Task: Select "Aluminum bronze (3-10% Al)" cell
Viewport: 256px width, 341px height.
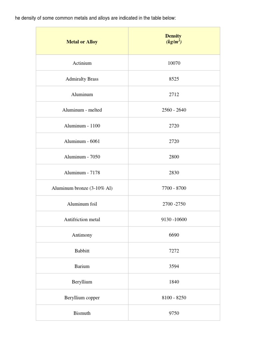Action: click(82, 188)
